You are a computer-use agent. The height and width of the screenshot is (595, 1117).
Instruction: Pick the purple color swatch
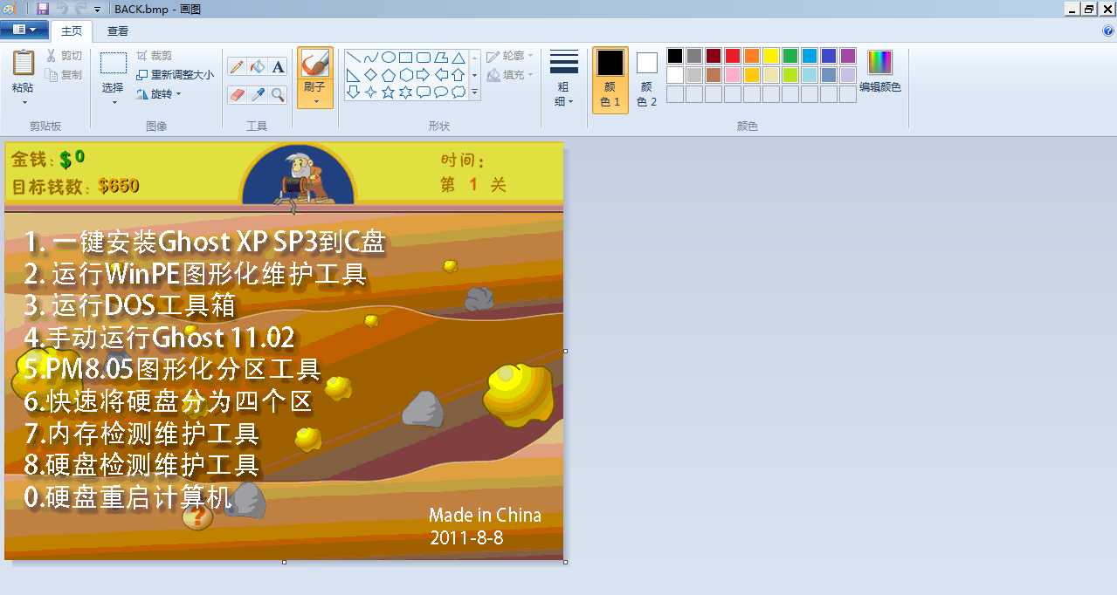[848, 56]
